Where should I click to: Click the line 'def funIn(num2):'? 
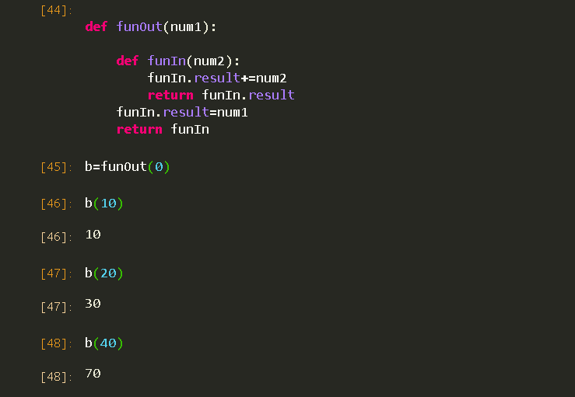coord(178,61)
